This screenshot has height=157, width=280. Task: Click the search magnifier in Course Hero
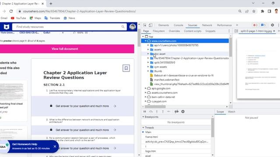[123, 27]
